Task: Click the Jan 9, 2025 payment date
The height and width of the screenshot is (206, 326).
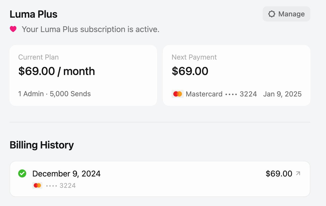Action: coord(282,94)
